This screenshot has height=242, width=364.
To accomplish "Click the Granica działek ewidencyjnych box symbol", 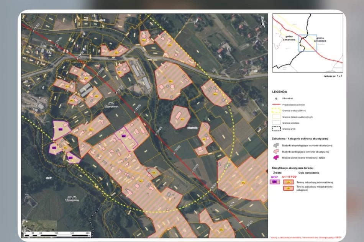I will coord(276,117).
